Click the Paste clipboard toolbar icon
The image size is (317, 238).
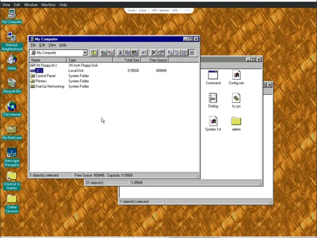[x=134, y=53]
